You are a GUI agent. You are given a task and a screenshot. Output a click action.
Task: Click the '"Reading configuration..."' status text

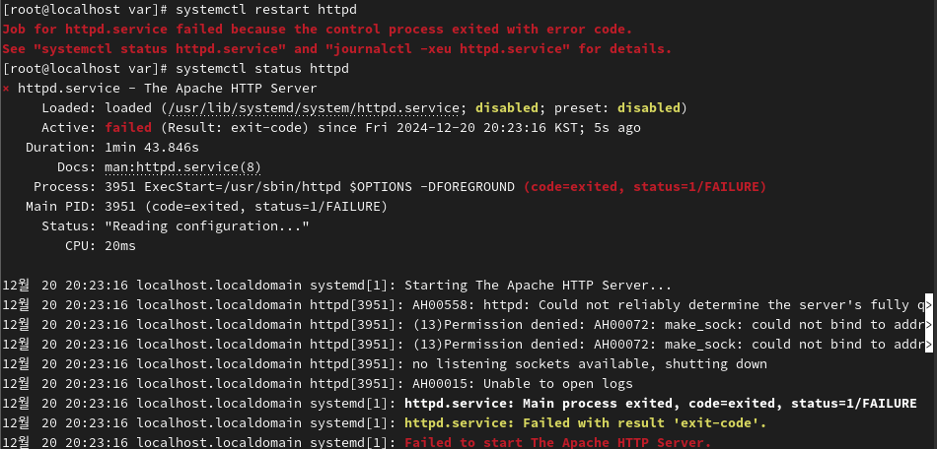(207, 226)
